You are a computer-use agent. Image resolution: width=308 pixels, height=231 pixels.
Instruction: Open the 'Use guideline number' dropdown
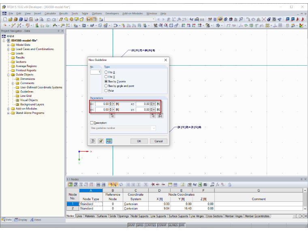(x=123, y=128)
